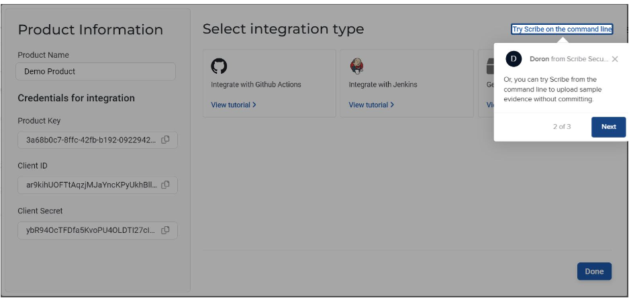
Task: Close the Scribe Security tour popup
Action: (615, 59)
